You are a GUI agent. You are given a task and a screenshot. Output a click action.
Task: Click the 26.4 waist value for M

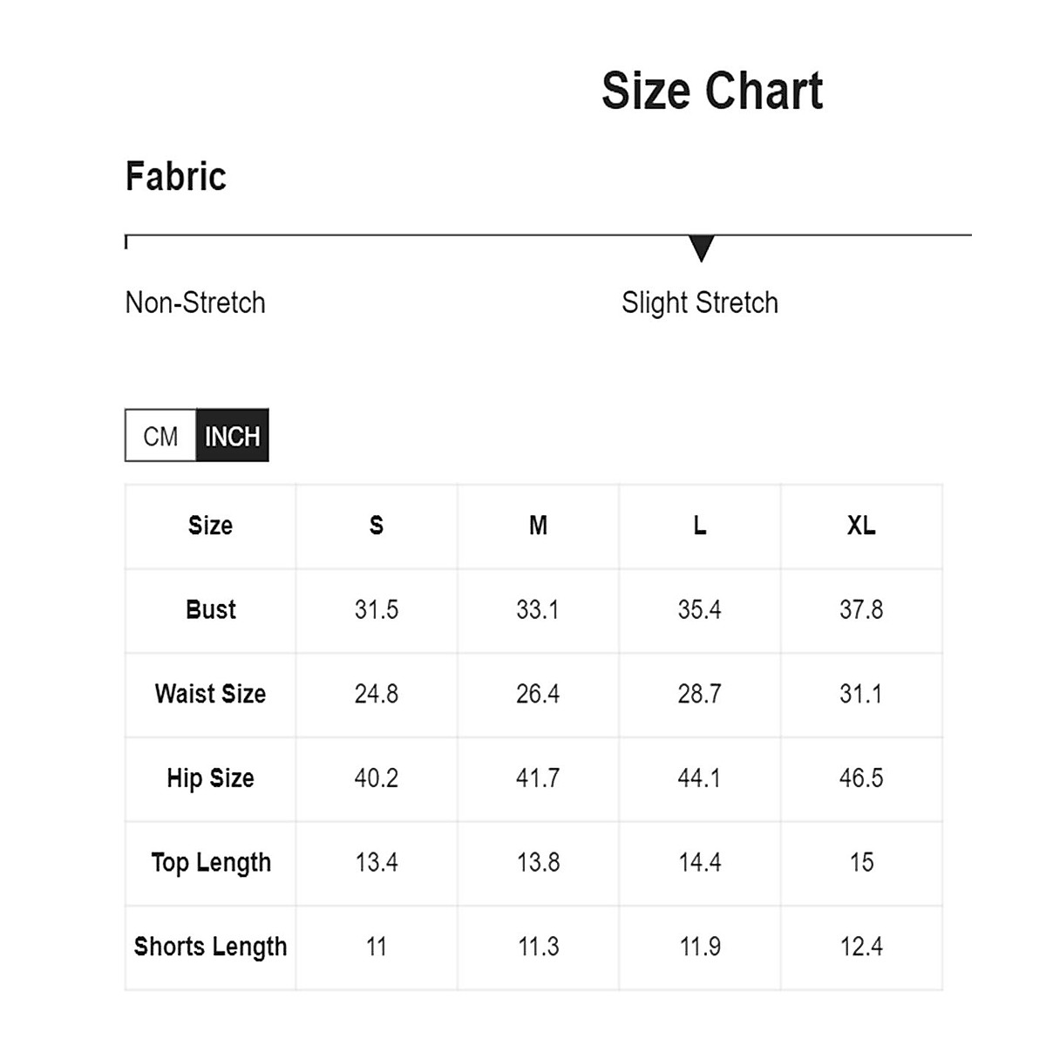tap(538, 694)
